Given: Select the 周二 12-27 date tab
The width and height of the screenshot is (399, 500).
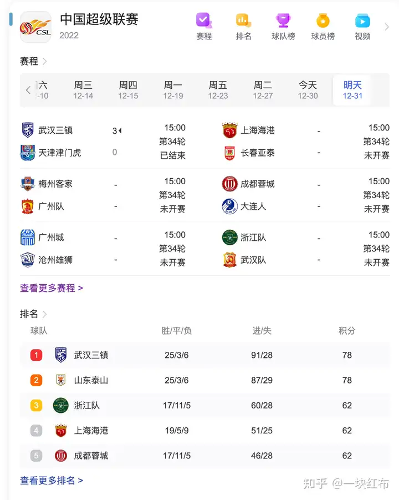Looking at the screenshot, I should 263,90.
